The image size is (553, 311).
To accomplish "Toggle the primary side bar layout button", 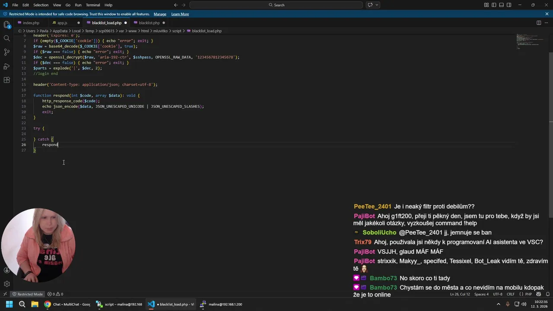I will [494, 5].
